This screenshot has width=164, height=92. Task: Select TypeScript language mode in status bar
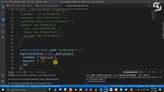coord(140,86)
